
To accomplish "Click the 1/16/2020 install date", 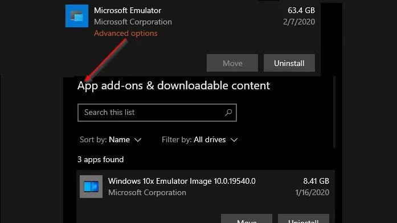I will tap(312, 192).
